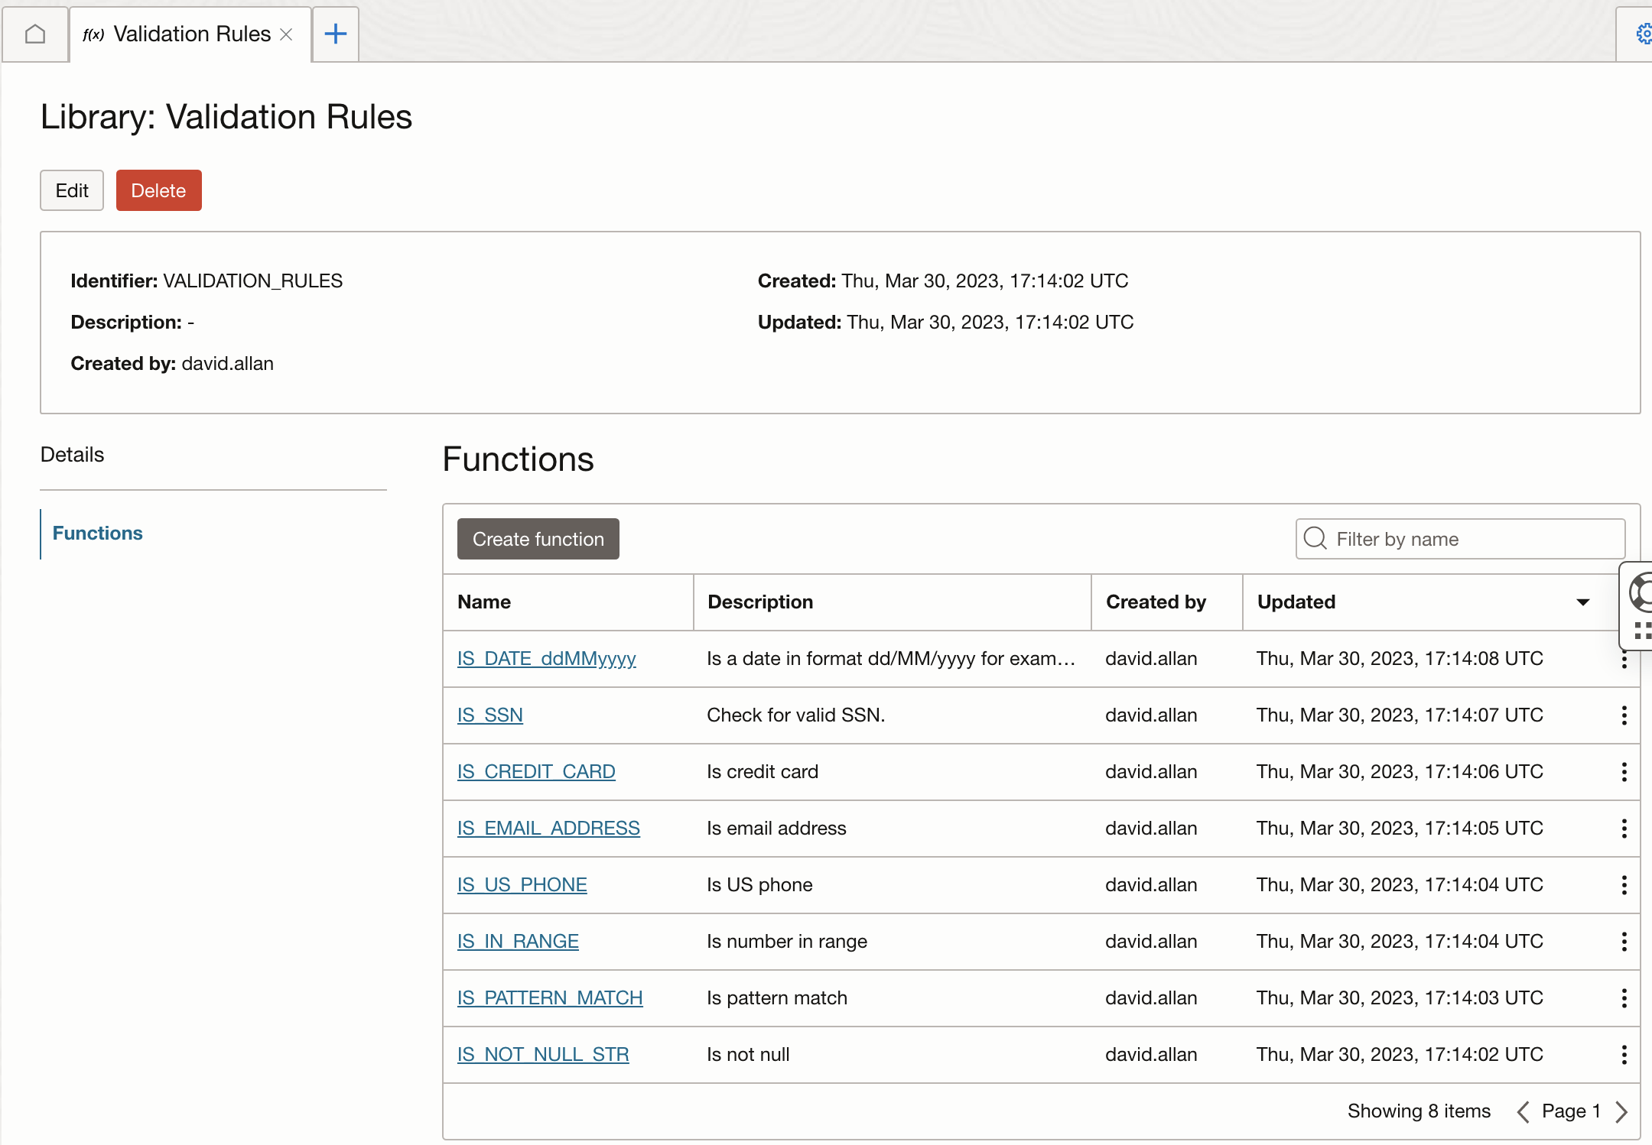Switch to the Validation Rules tab
Screen dimensions: 1652x1145
point(191,34)
